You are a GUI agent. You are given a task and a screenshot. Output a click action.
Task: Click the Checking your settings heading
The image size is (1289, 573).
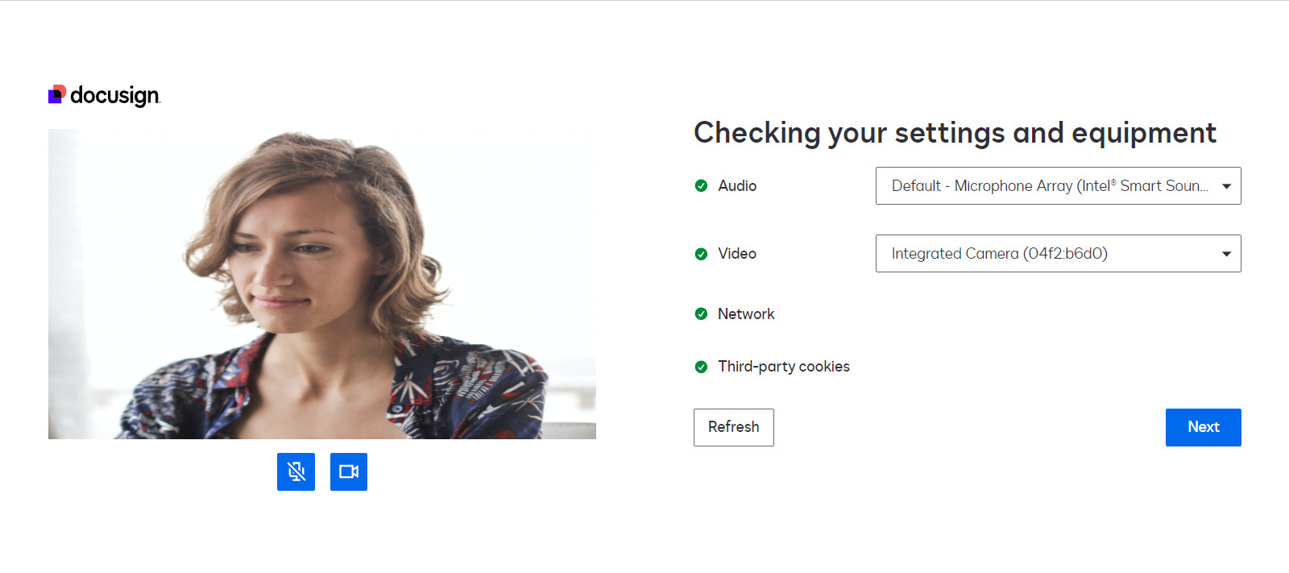(x=955, y=133)
